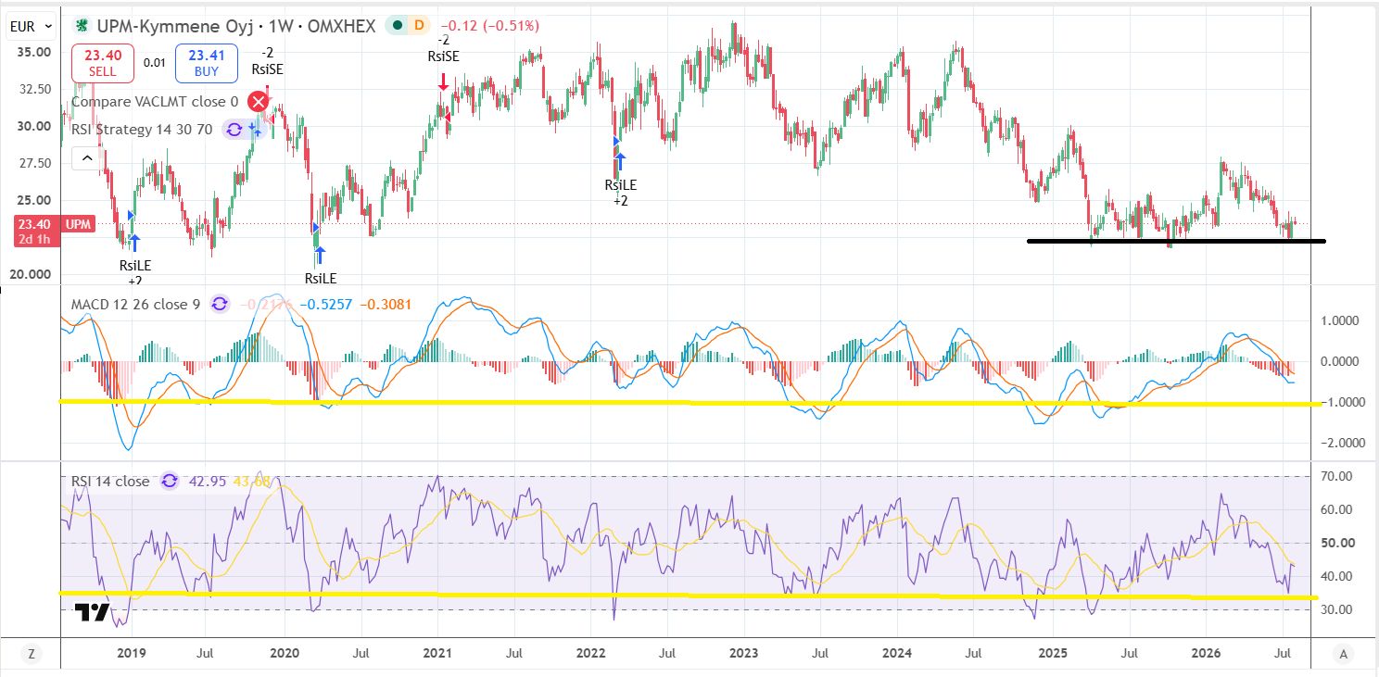This screenshot has width=1379, height=677.
Task: Click the 1.0000 MACD scale label
Action: point(1341,320)
